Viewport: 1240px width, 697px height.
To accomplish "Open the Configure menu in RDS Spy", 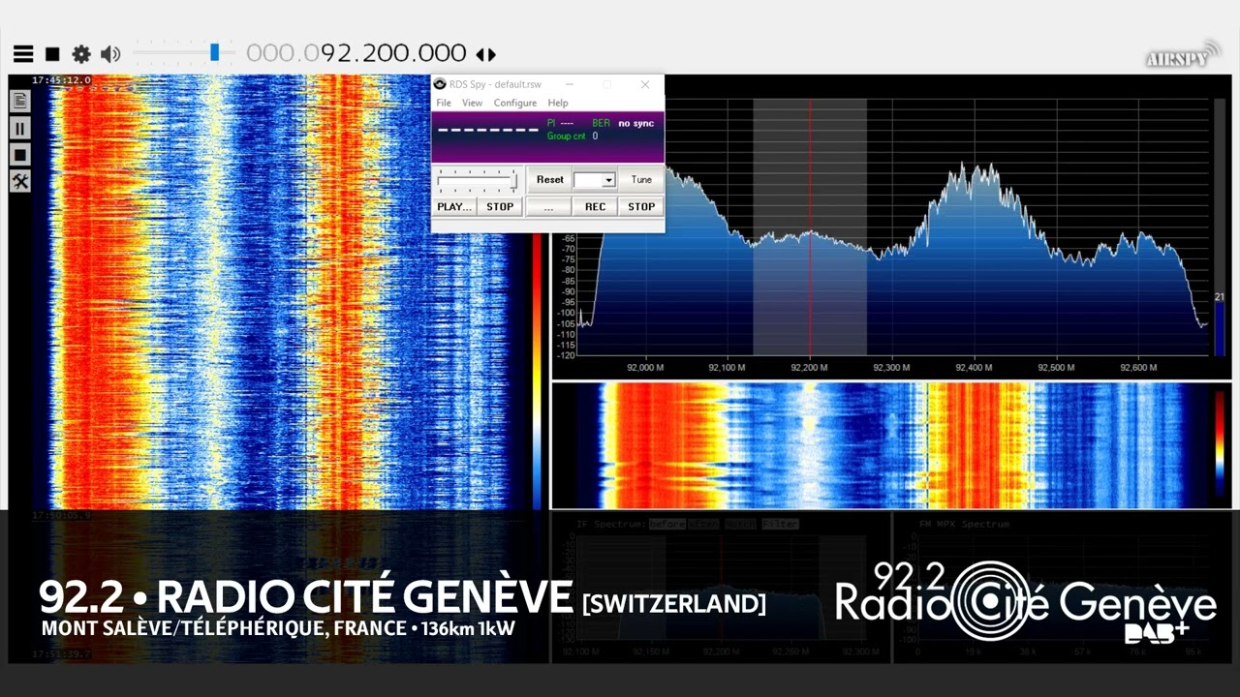I will [515, 103].
